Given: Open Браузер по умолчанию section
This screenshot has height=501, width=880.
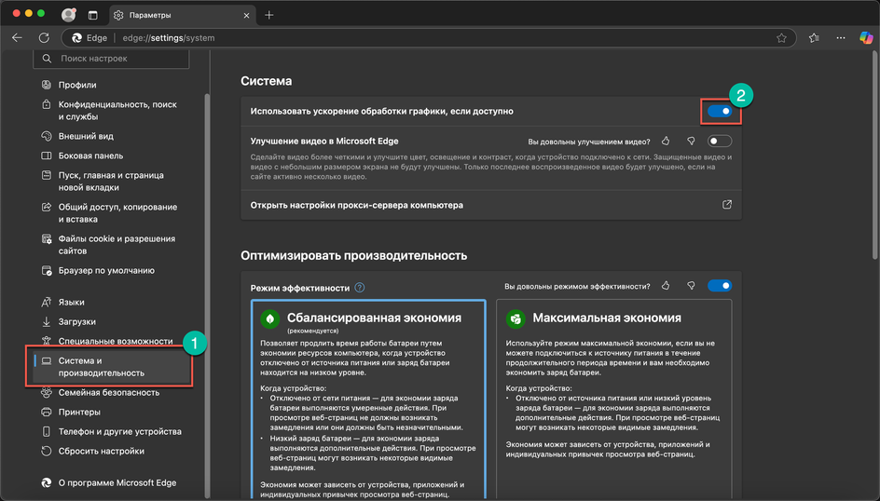Looking at the screenshot, I should click(x=106, y=270).
